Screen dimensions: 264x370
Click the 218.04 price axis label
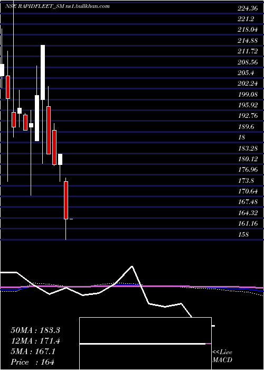click(248, 30)
